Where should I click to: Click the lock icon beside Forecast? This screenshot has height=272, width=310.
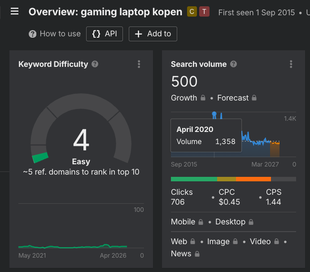tap(254, 98)
